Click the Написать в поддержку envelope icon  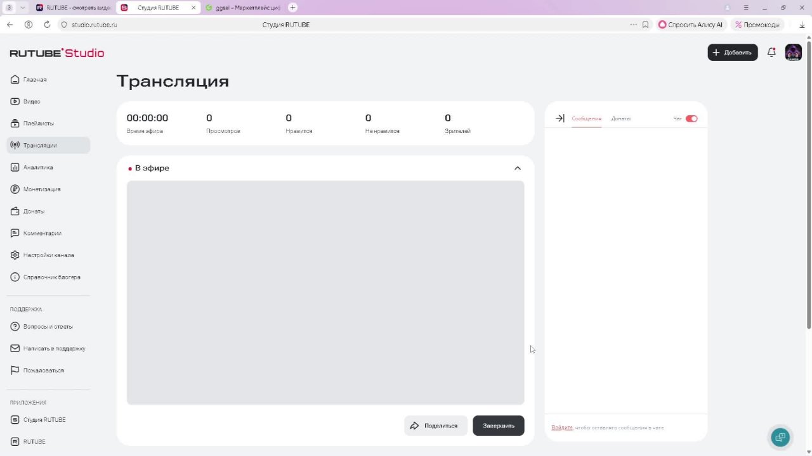pyautogui.click(x=15, y=348)
